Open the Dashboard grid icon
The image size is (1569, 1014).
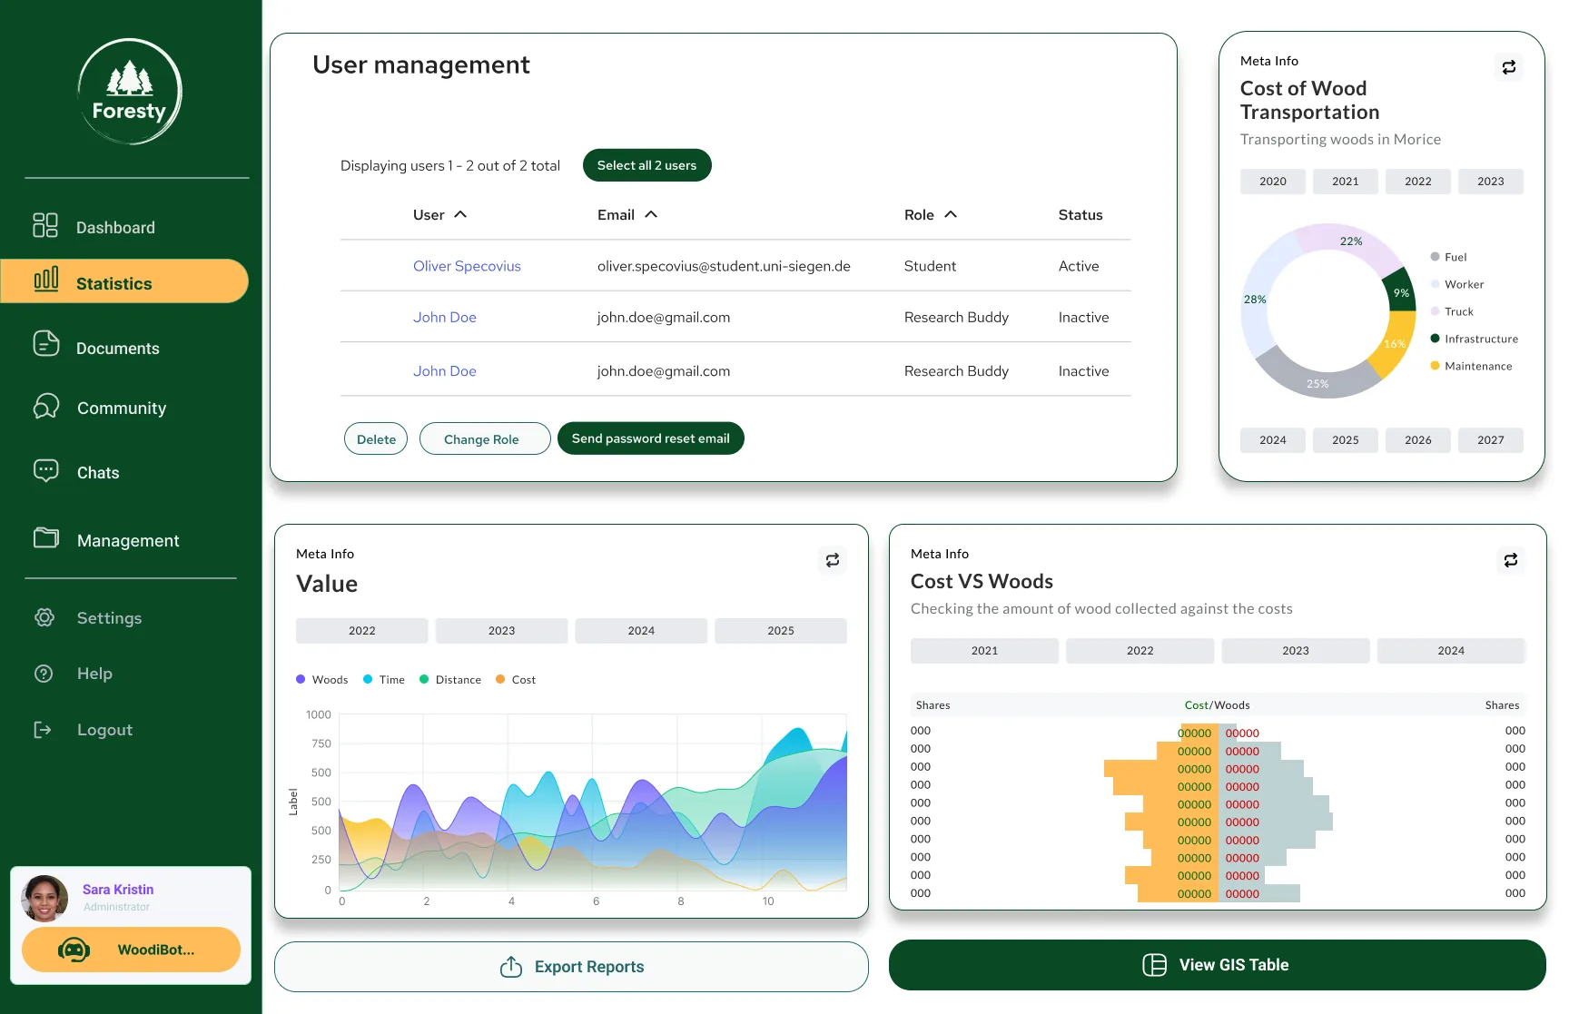coord(45,225)
